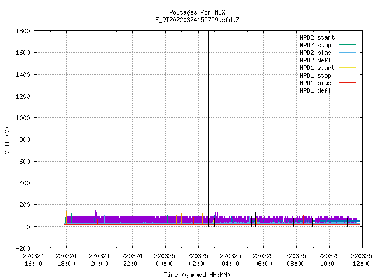The width and height of the screenshot is (373, 280).
Task: Select the file name E_RT20220324155759.sfduZ subtitle
Action: 197,20
